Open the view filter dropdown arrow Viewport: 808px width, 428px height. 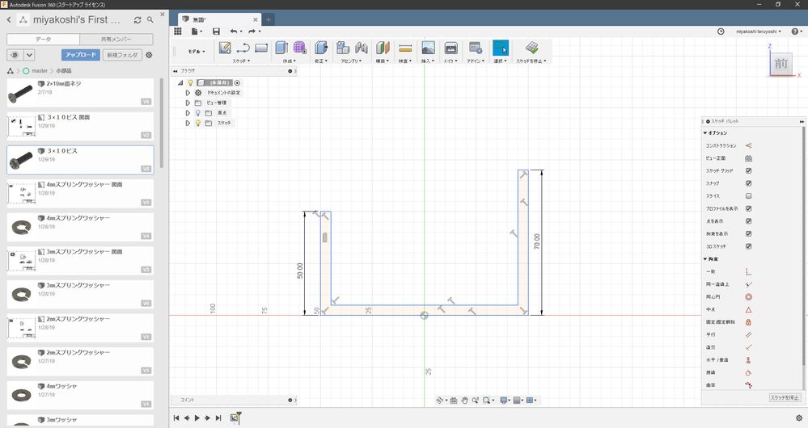29,55
